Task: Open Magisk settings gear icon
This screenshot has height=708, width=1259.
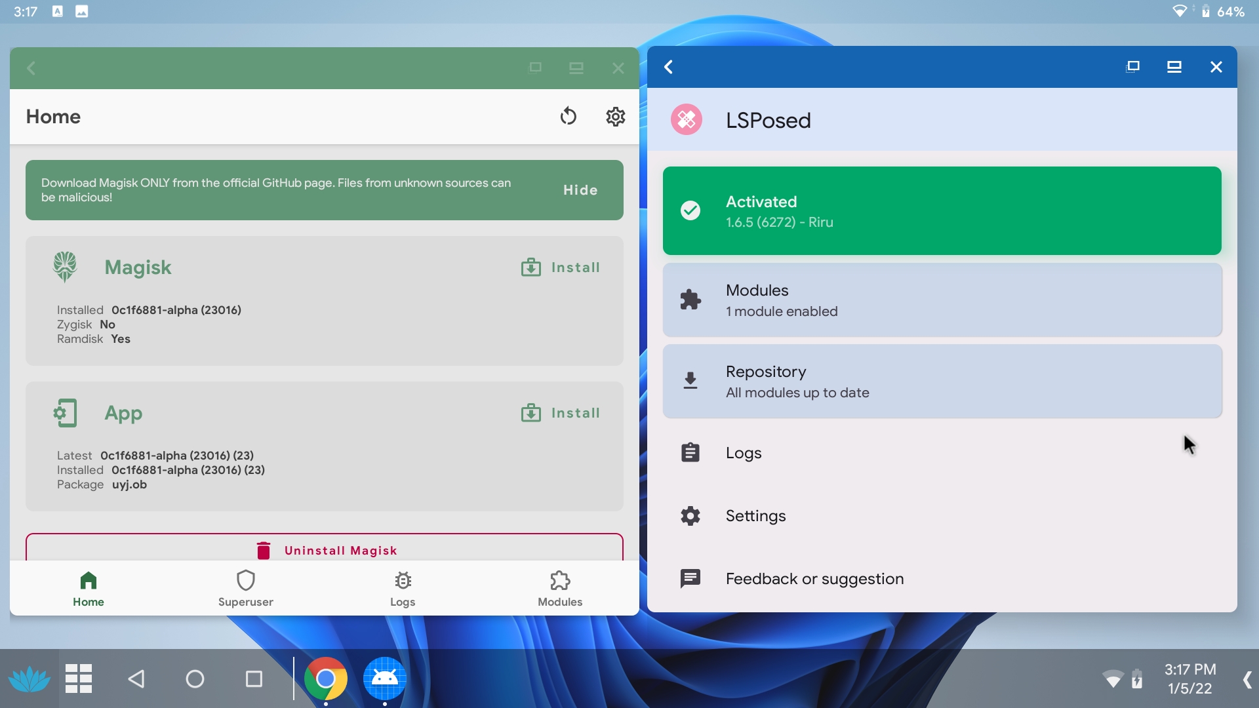Action: pyautogui.click(x=615, y=117)
